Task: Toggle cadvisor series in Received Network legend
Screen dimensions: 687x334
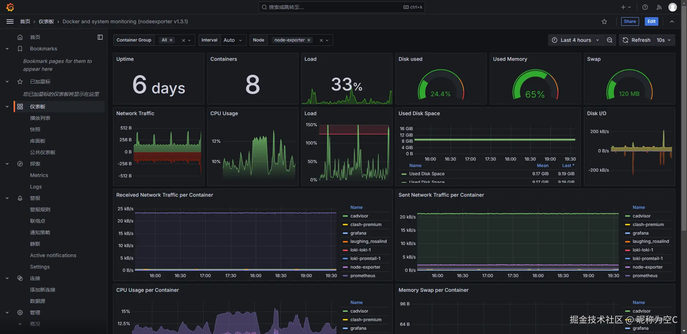Action: (x=359, y=216)
